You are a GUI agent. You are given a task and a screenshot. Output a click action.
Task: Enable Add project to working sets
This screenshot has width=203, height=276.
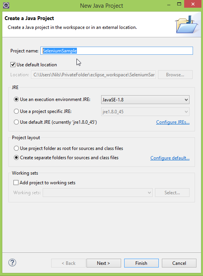click(16, 183)
